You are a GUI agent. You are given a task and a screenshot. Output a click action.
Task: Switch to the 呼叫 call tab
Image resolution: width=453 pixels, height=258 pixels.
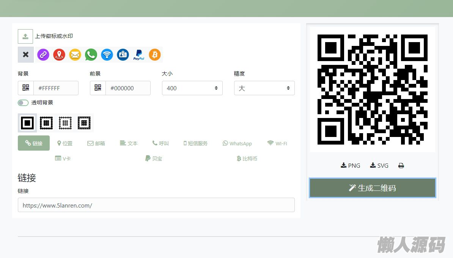(x=160, y=143)
